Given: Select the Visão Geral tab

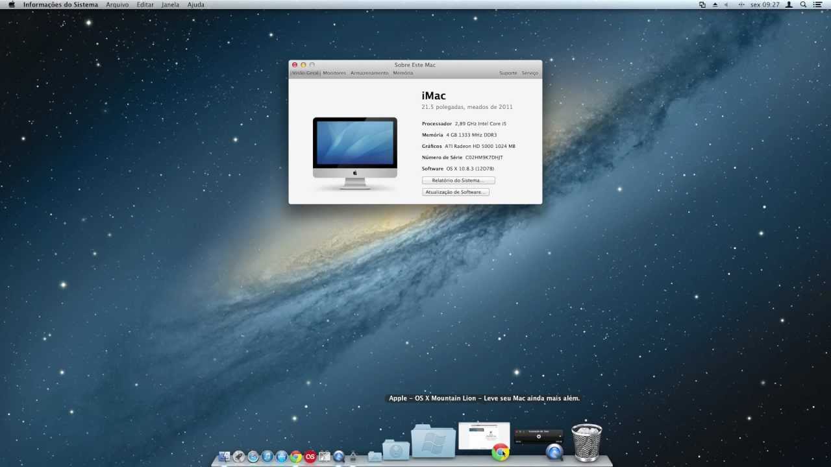Looking at the screenshot, I should pyautogui.click(x=305, y=73).
